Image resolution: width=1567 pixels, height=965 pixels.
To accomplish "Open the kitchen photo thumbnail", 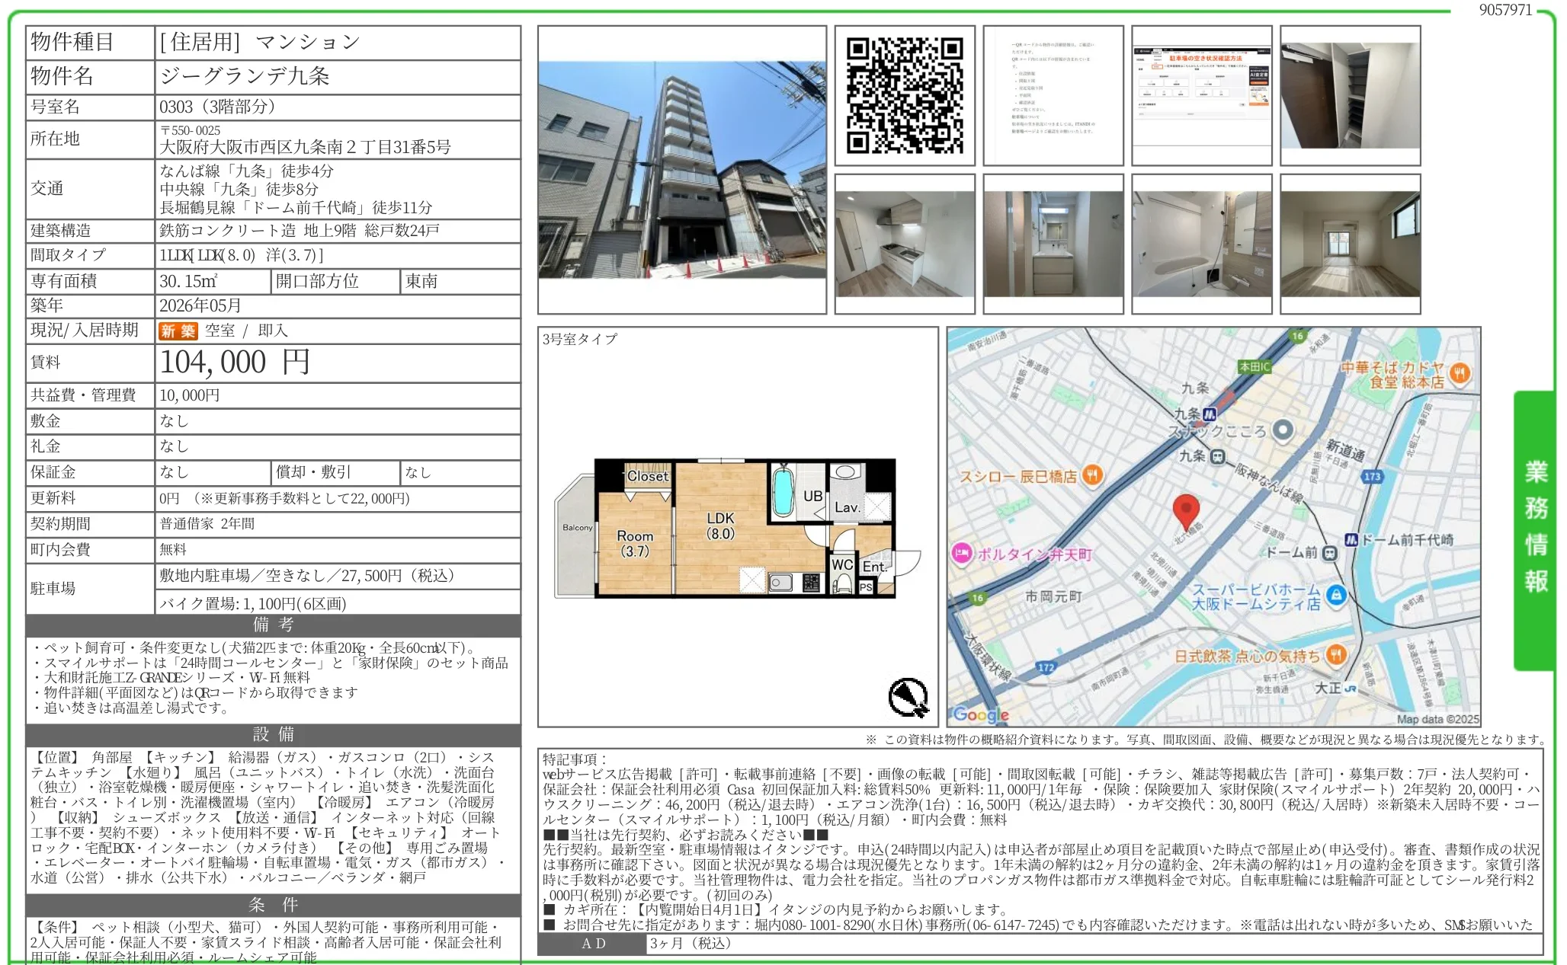I will pyautogui.click(x=905, y=244).
